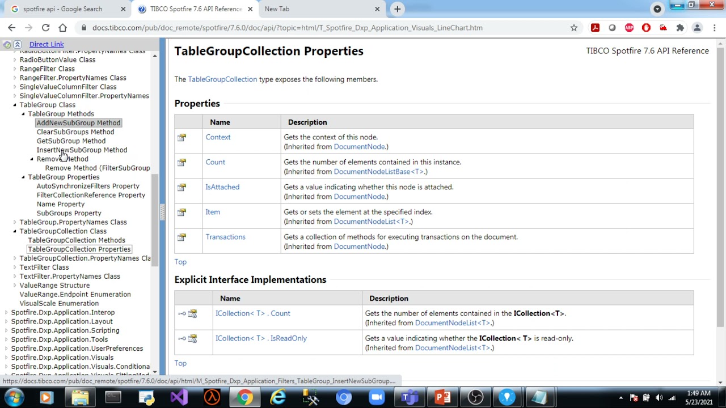This screenshot has height=408, width=726.
Task: Click the property icon in Item row
Action: pos(181,212)
